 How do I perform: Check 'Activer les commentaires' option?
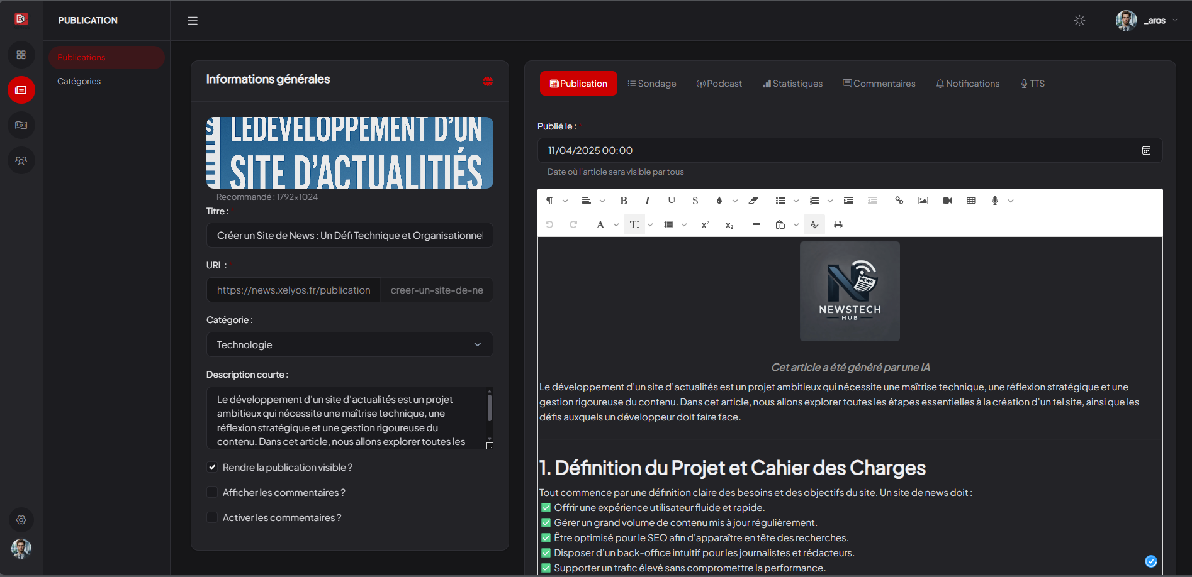click(212, 518)
